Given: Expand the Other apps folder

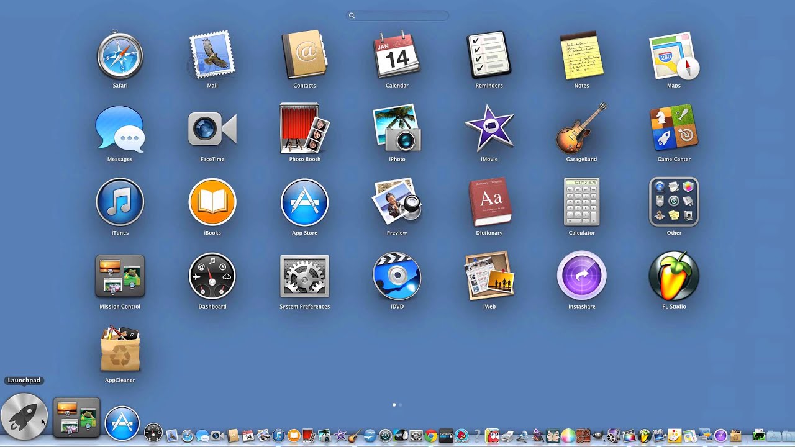Looking at the screenshot, I should [x=674, y=202].
